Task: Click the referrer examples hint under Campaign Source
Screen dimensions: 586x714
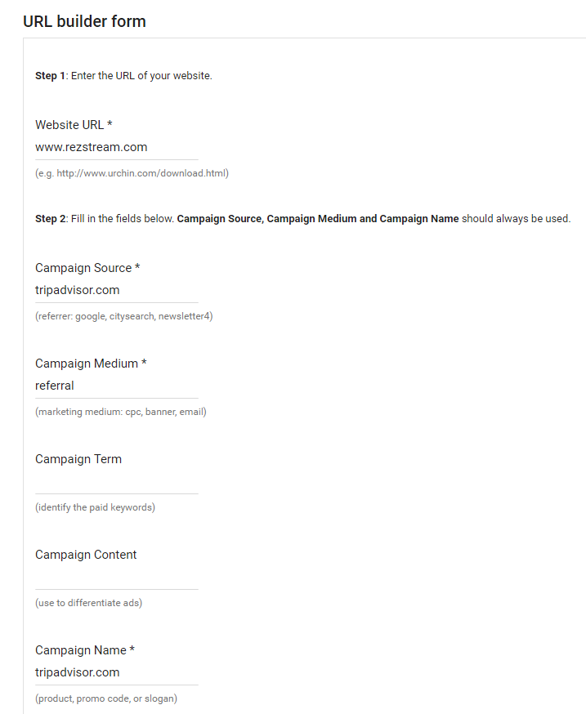Action: (x=123, y=316)
